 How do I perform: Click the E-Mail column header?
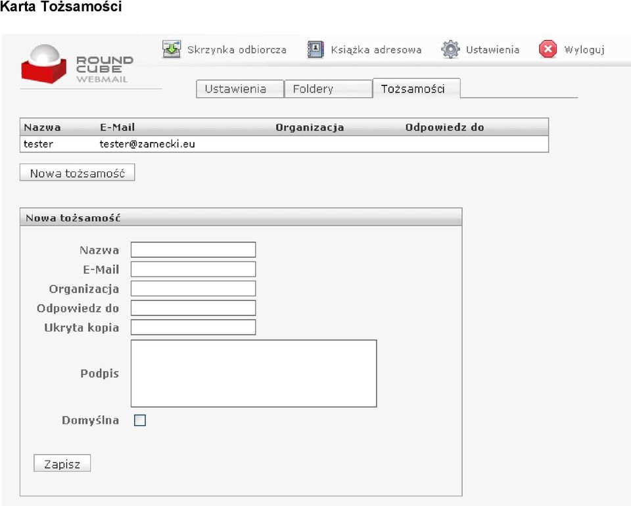[117, 127]
